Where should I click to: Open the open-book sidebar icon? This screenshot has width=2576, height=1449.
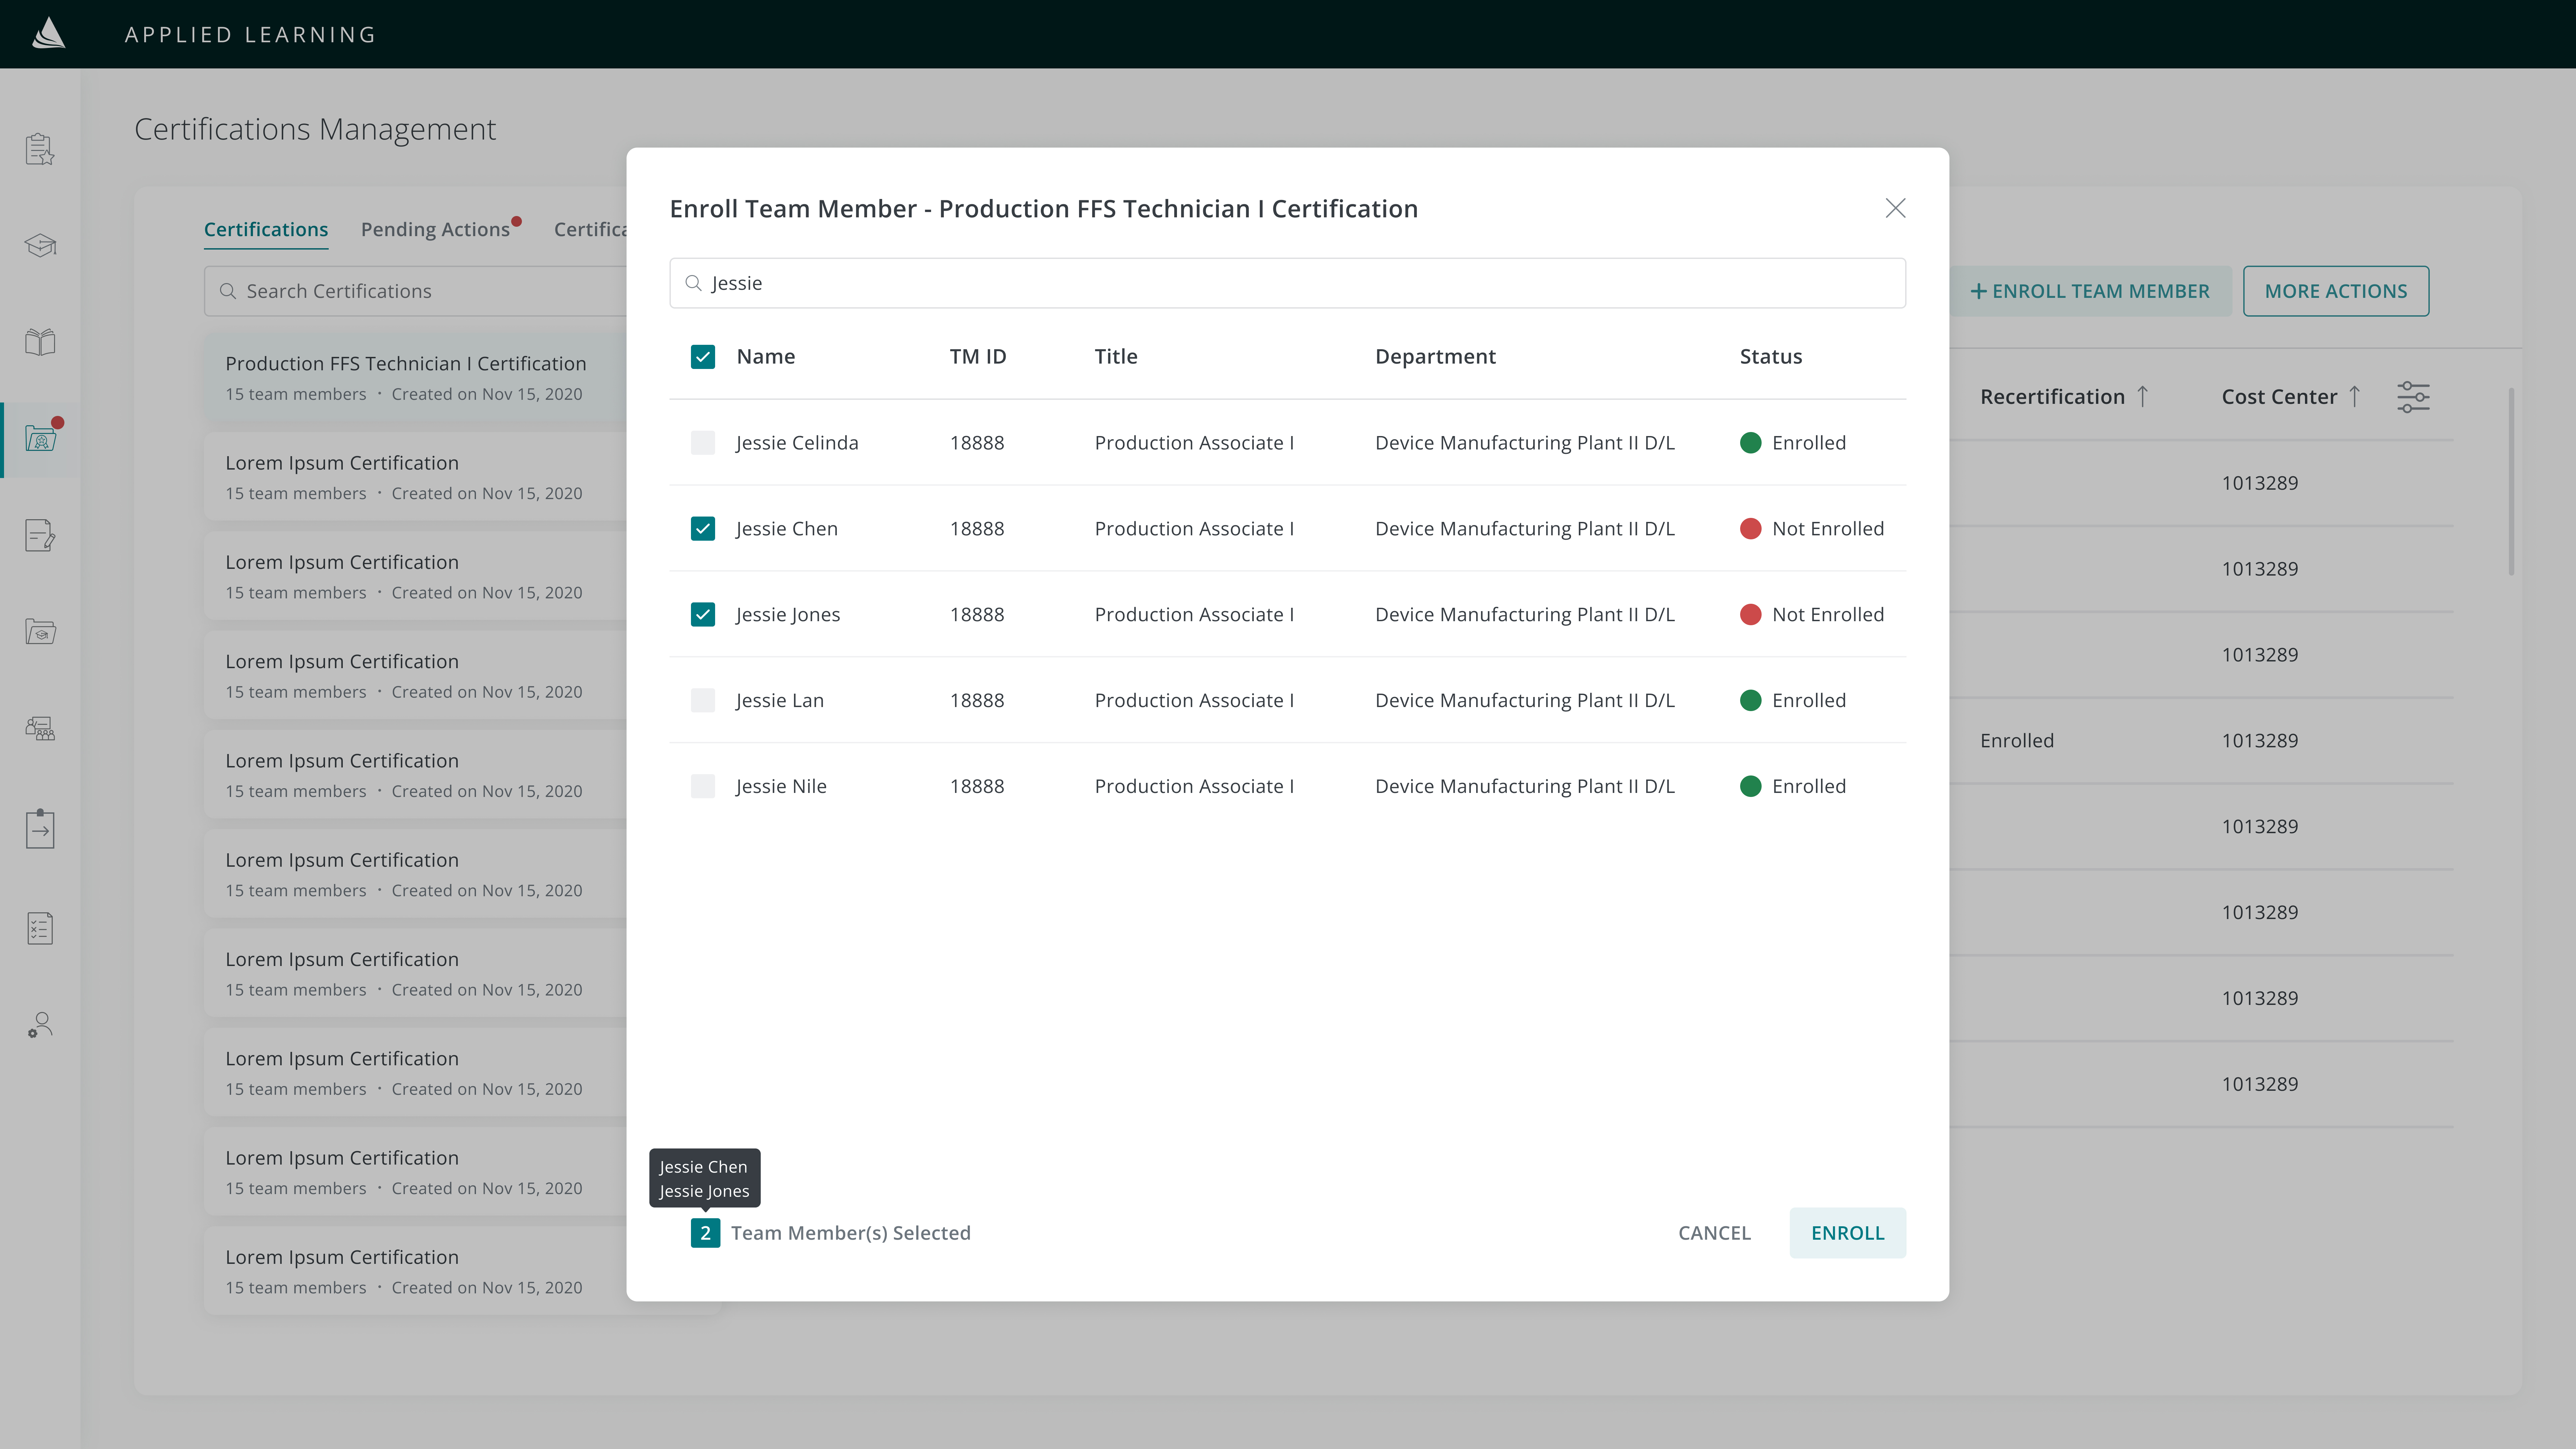40,342
